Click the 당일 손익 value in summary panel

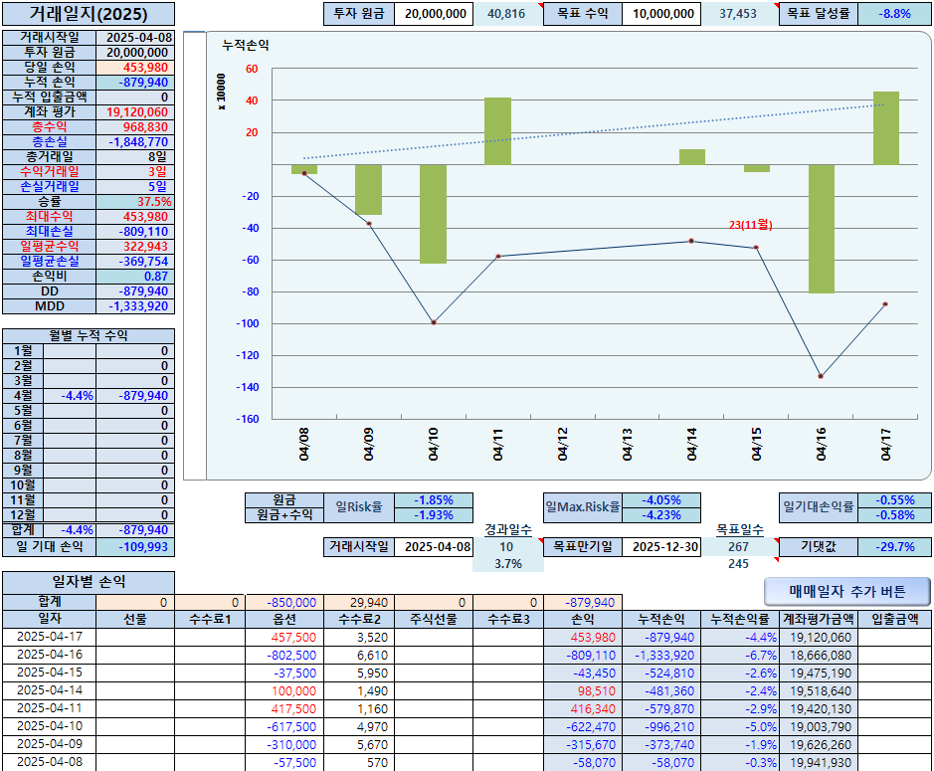(x=135, y=68)
